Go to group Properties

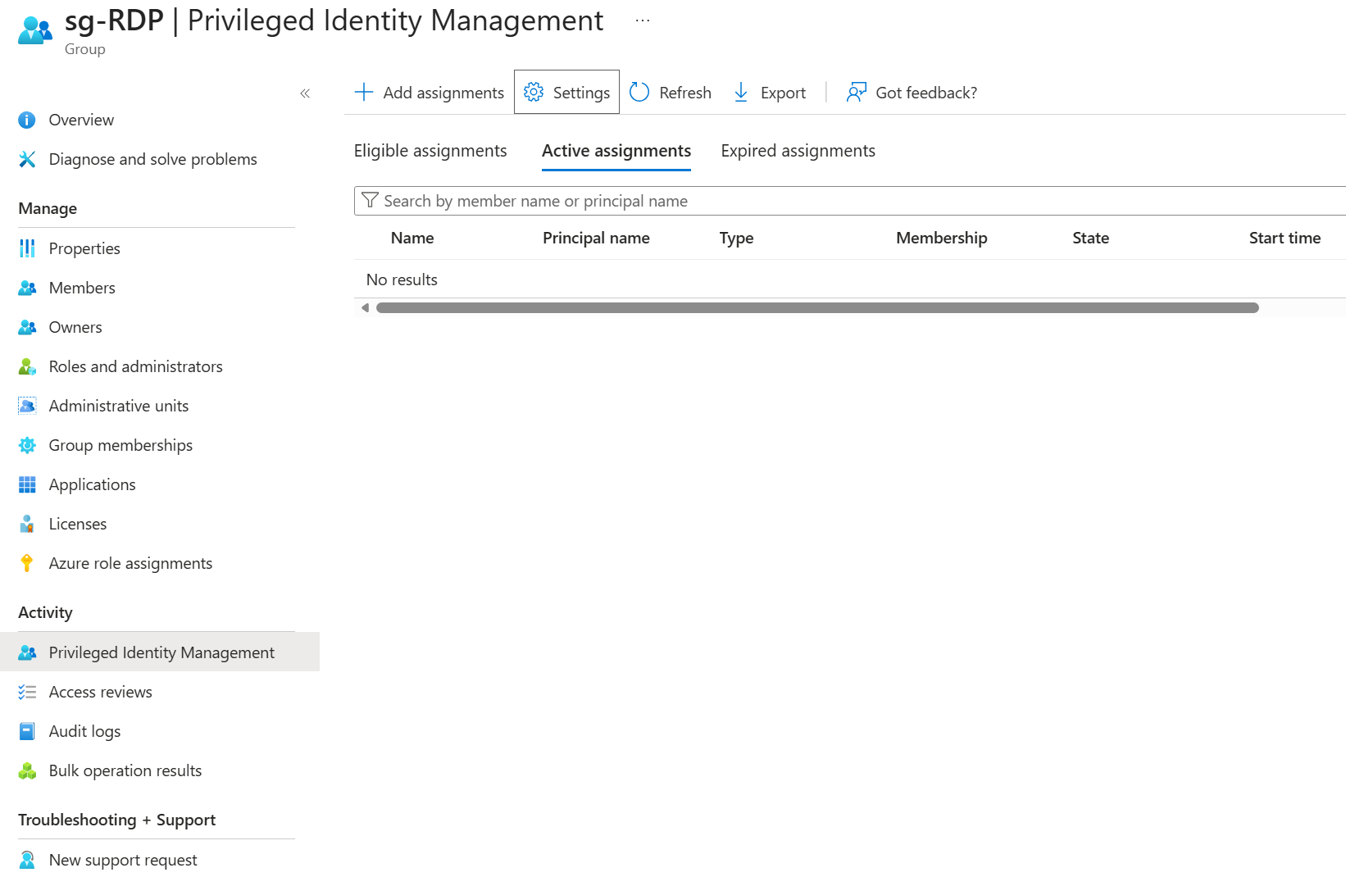pyautogui.click(x=84, y=248)
